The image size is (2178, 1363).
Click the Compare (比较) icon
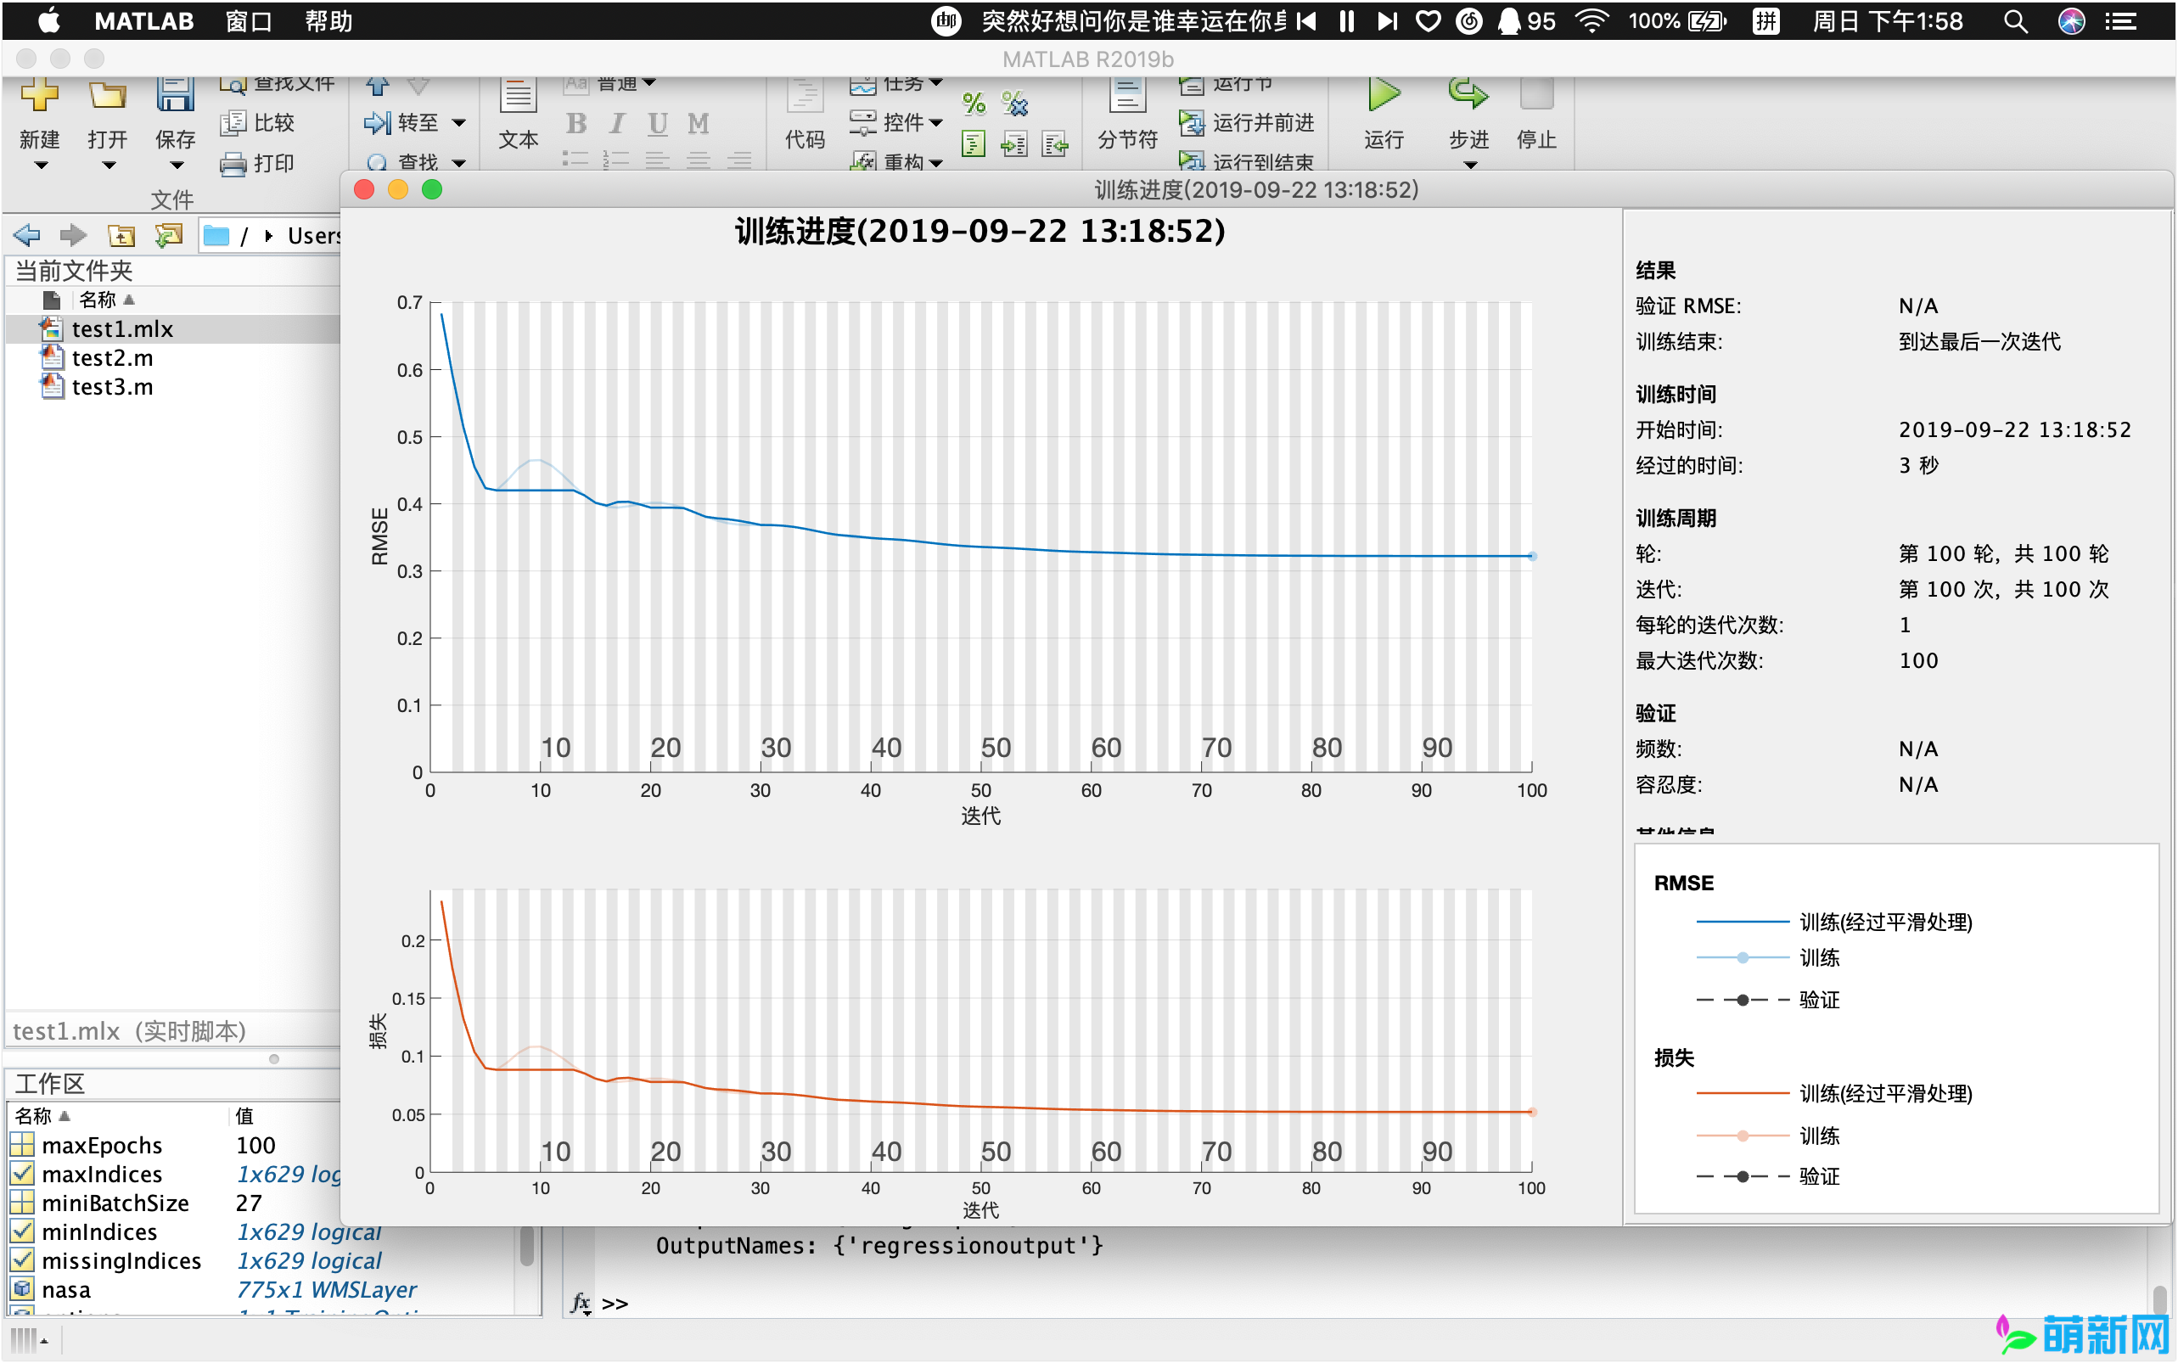pyautogui.click(x=233, y=122)
